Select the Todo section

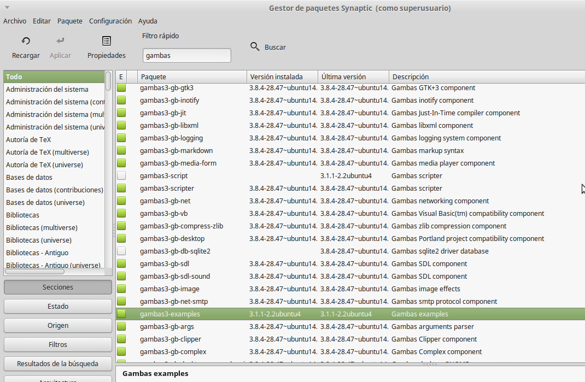55,77
